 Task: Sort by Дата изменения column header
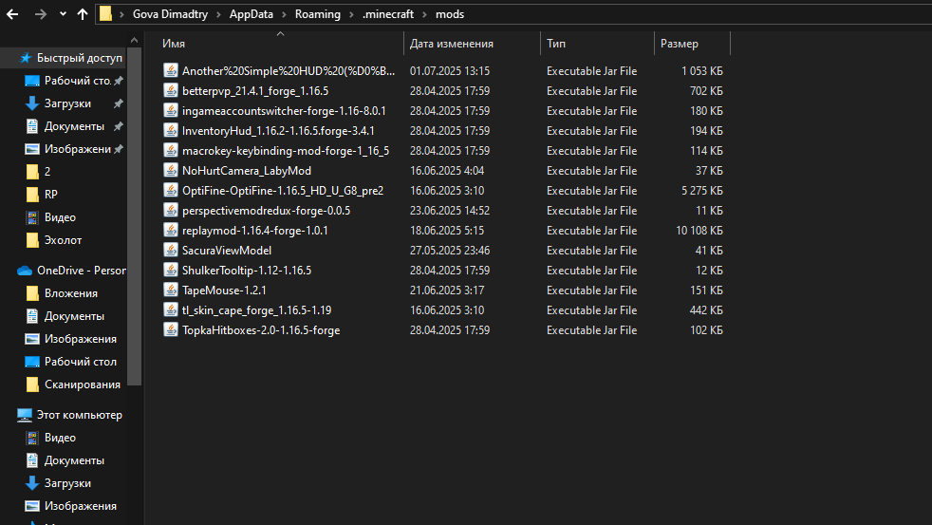452,44
